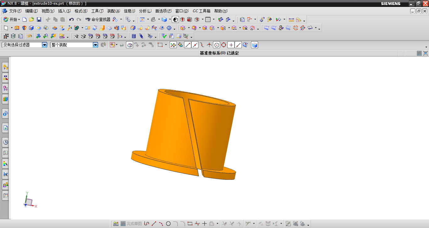429x228 pixels.
Task: Click the Sketch icon in feature toolbar
Action: click(6, 28)
